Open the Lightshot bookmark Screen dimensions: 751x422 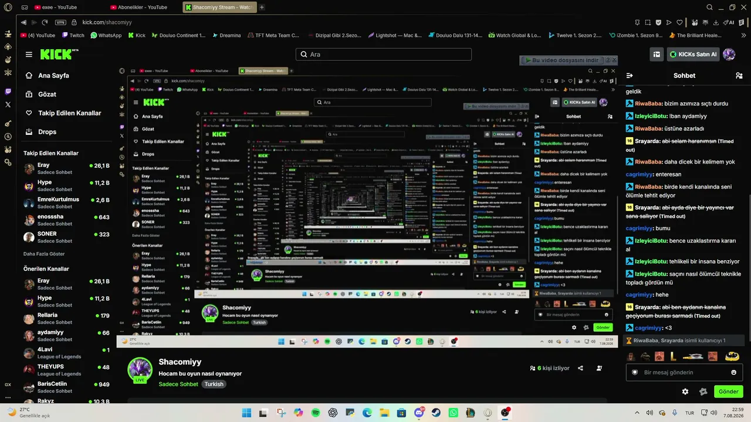(x=395, y=35)
